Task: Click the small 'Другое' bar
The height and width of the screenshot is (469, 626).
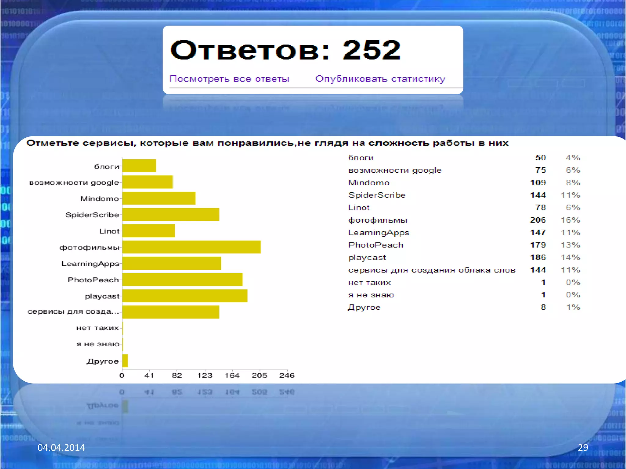Action: coord(125,361)
